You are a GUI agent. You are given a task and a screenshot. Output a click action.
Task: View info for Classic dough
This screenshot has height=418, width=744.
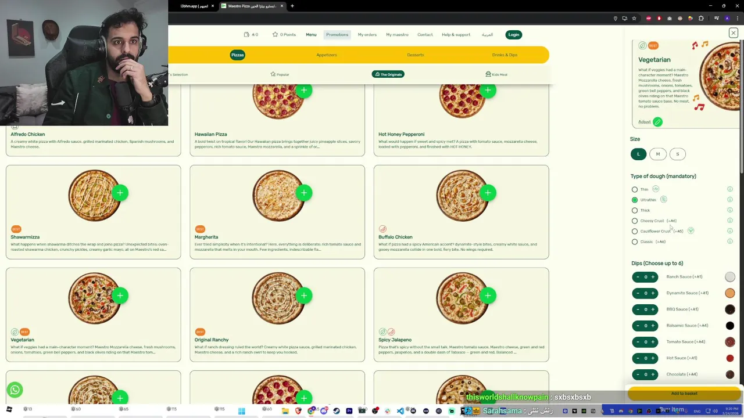click(x=730, y=242)
